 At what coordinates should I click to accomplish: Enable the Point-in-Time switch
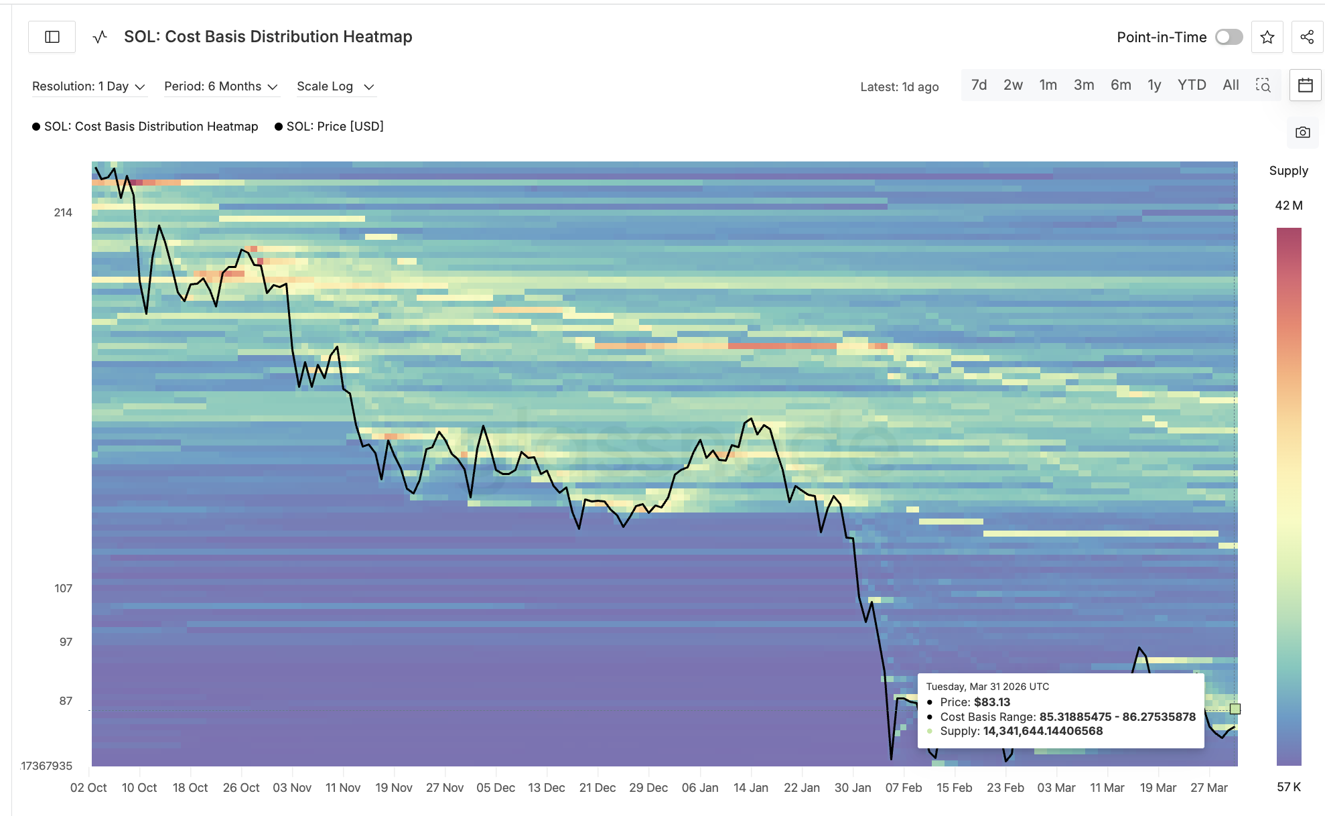pos(1228,38)
